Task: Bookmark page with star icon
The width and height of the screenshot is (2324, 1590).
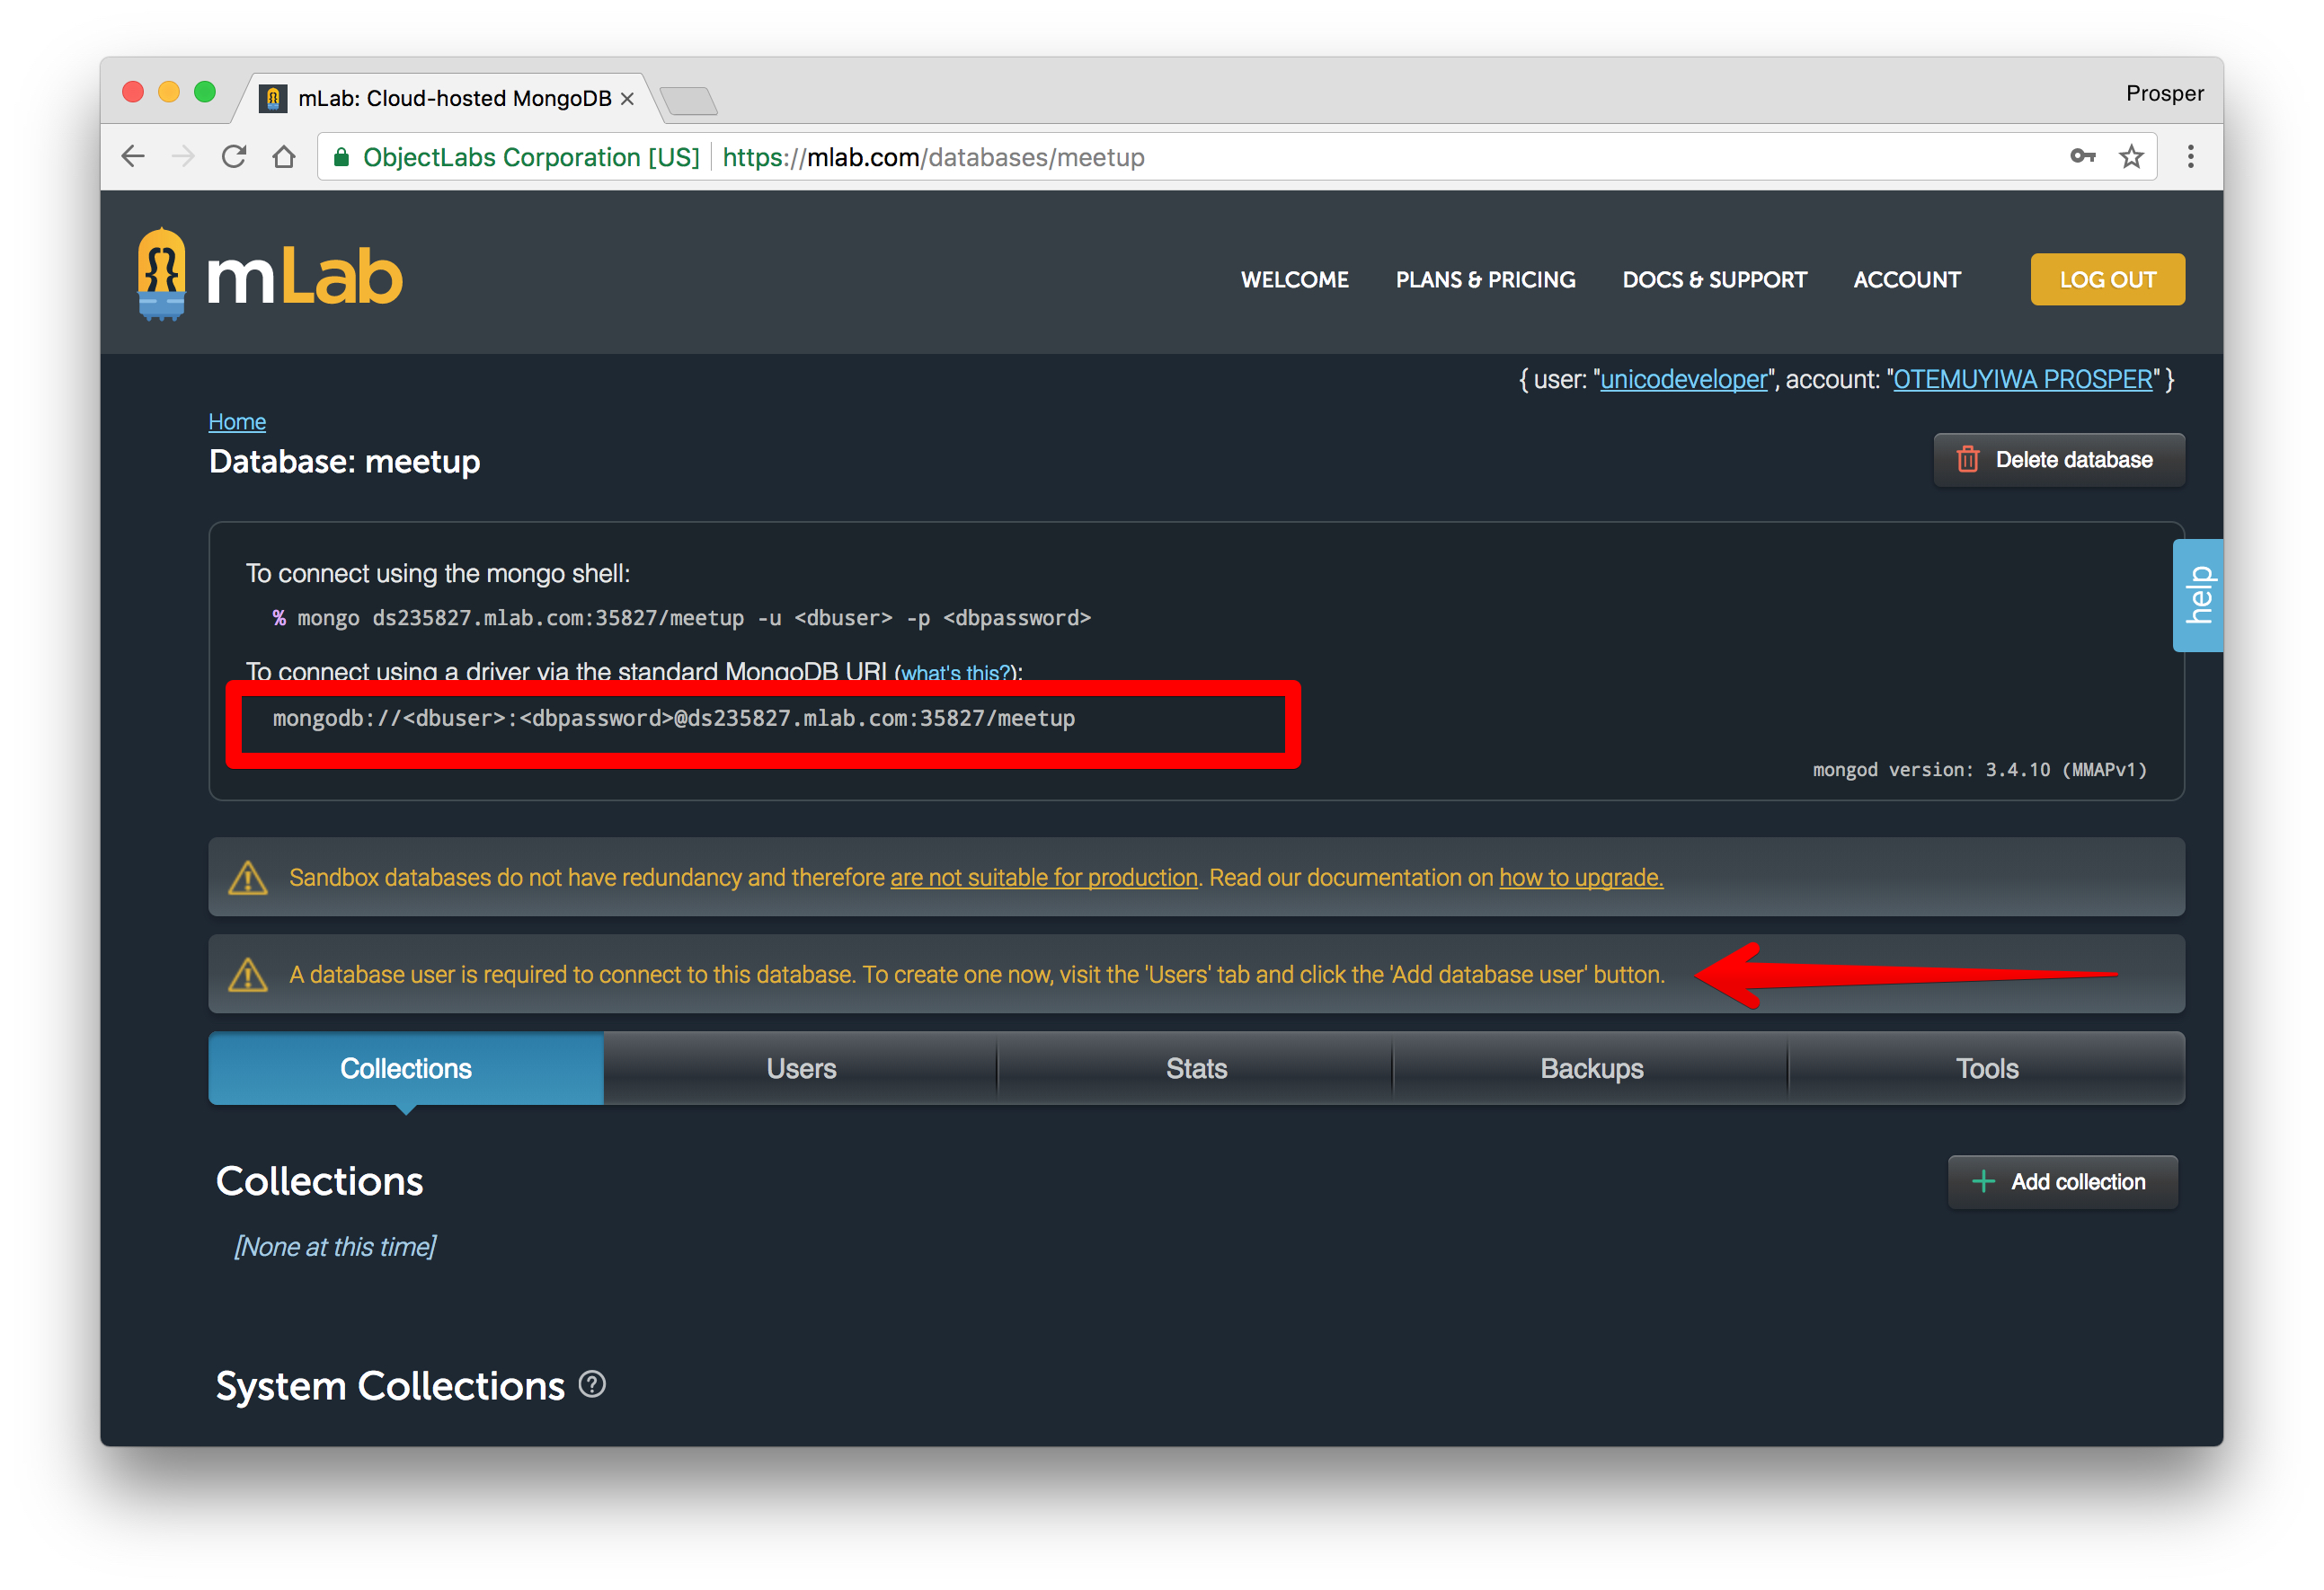Action: click(2131, 157)
